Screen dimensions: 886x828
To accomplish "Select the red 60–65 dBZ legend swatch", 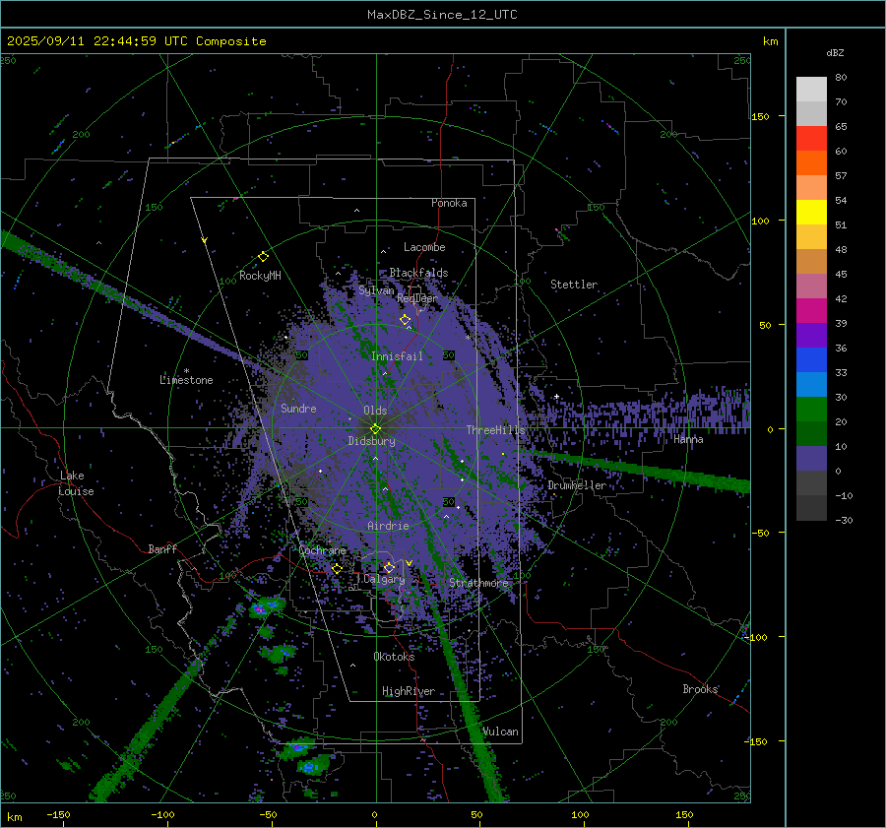I will pyautogui.click(x=811, y=138).
